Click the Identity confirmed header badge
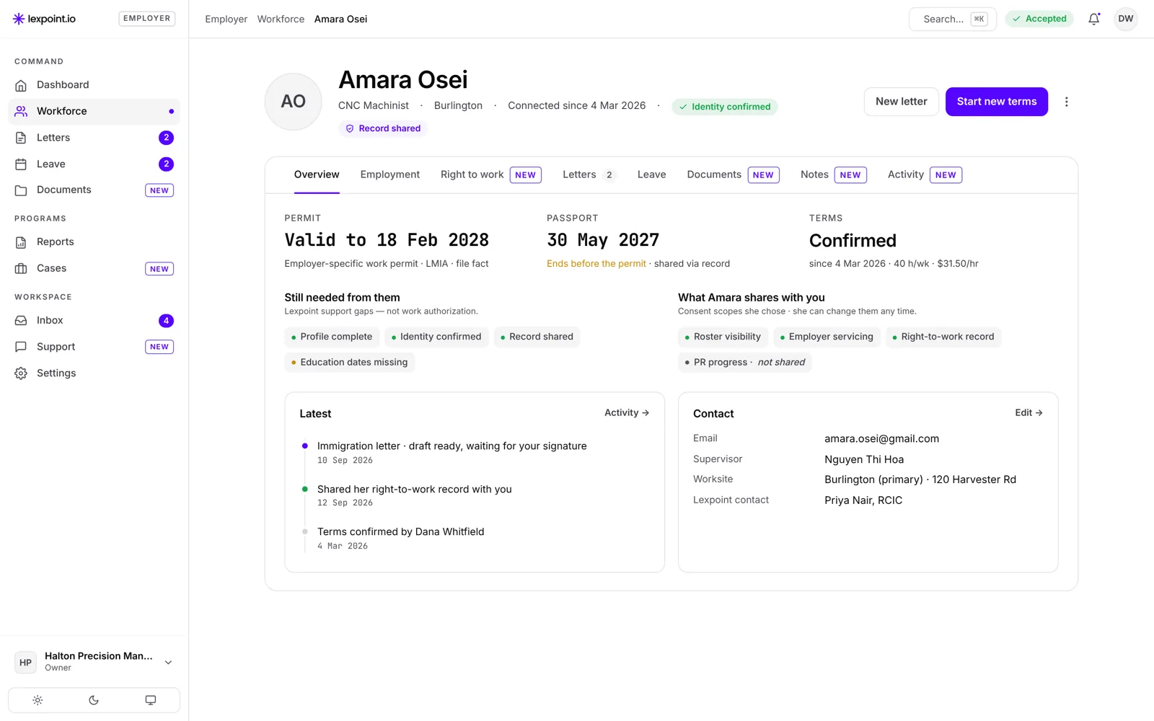The width and height of the screenshot is (1154, 721). pyautogui.click(x=724, y=107)
